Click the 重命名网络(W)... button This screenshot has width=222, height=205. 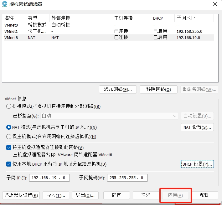[x=199, y=89]
